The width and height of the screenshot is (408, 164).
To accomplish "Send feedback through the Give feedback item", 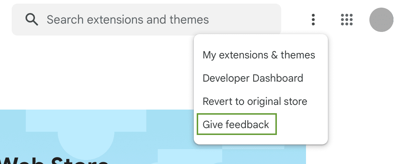I will point(236,124).
